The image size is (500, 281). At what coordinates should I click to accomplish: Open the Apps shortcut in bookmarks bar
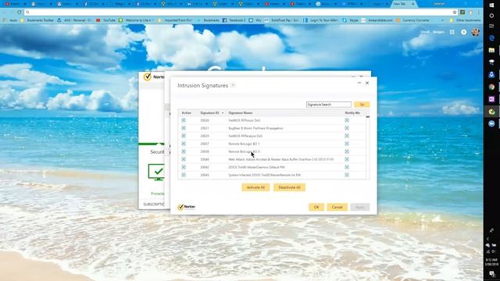coord(10,20)
